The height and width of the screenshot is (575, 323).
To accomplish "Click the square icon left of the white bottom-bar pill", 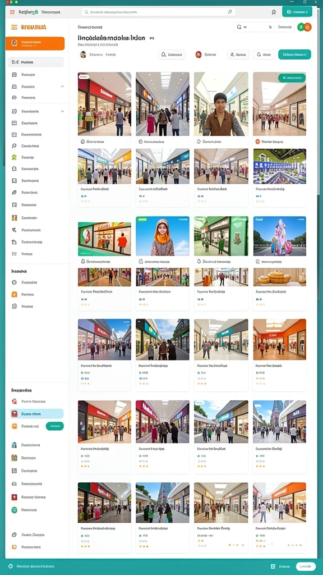I will point(273,567).
